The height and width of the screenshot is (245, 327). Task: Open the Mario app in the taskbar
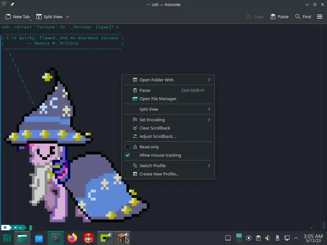(x=89, y=238)
